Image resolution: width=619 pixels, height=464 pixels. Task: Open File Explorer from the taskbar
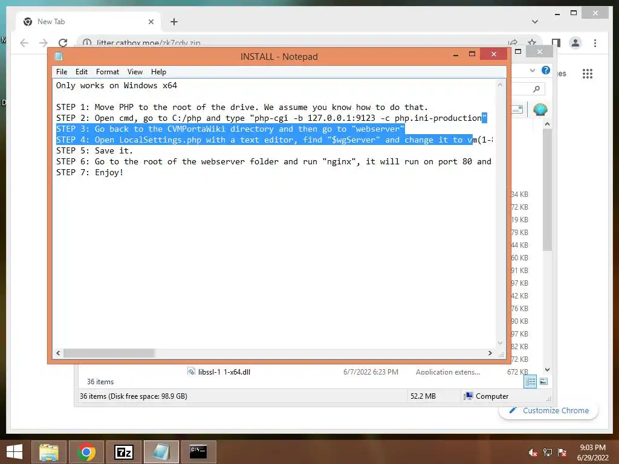pyautogui.click(x=49, y=452)
